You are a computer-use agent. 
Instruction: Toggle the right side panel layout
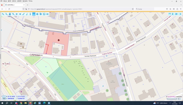pyautogui.click(x=180, y=14)
